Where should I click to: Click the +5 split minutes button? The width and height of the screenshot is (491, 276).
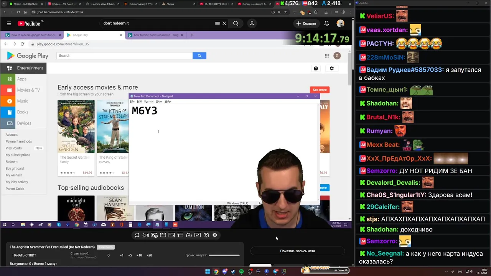(130, 255)
